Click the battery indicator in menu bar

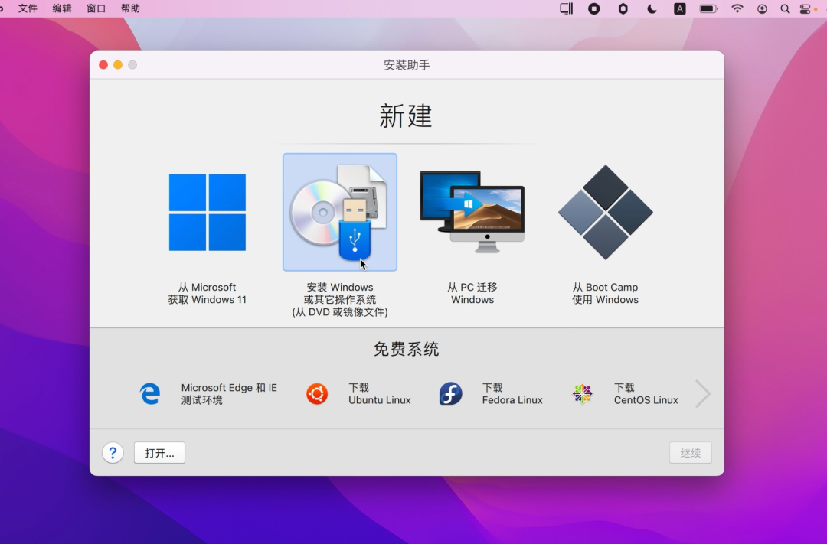pyautogui.click(x=708, y=8)
